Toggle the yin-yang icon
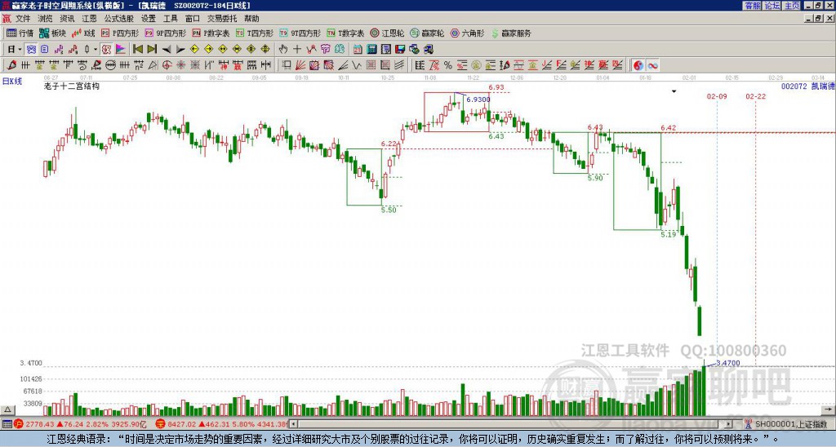Screen dimensions: 836x447 click(638, 65)
